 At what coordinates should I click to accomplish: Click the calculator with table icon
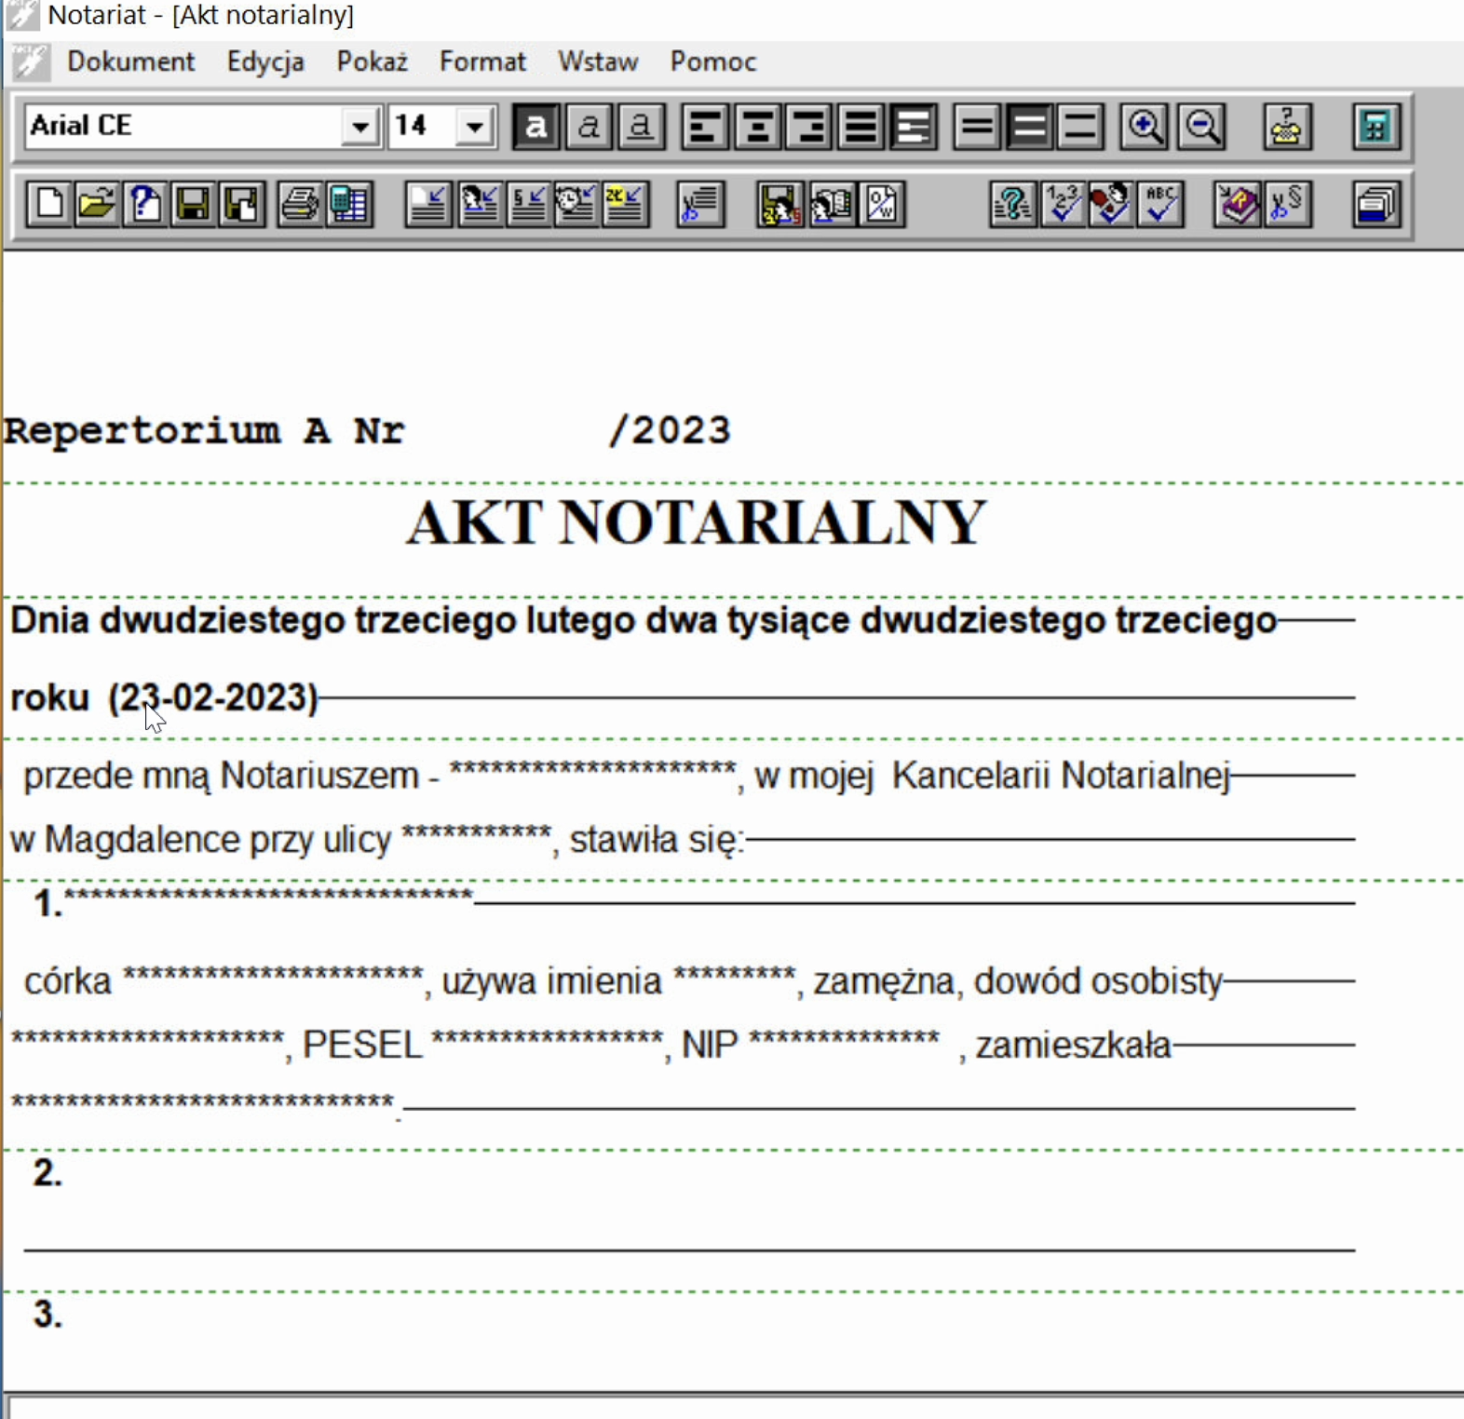click(348, 204)
